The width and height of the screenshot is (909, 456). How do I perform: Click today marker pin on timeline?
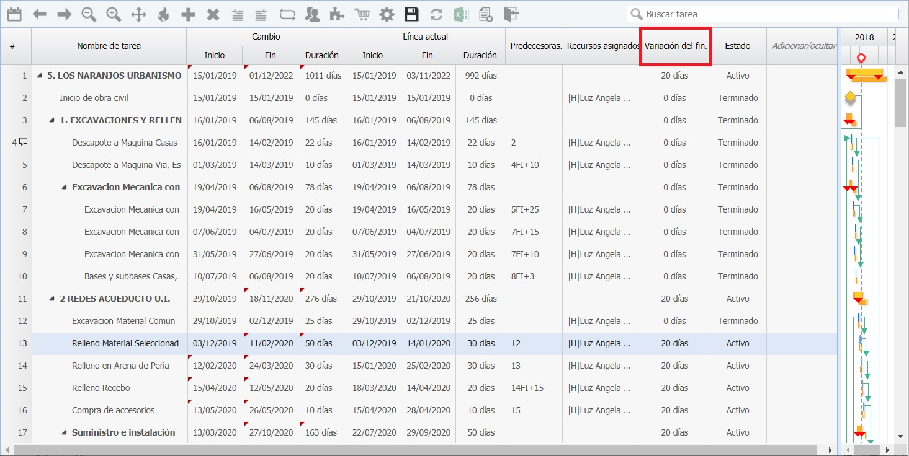pos(861,59)
